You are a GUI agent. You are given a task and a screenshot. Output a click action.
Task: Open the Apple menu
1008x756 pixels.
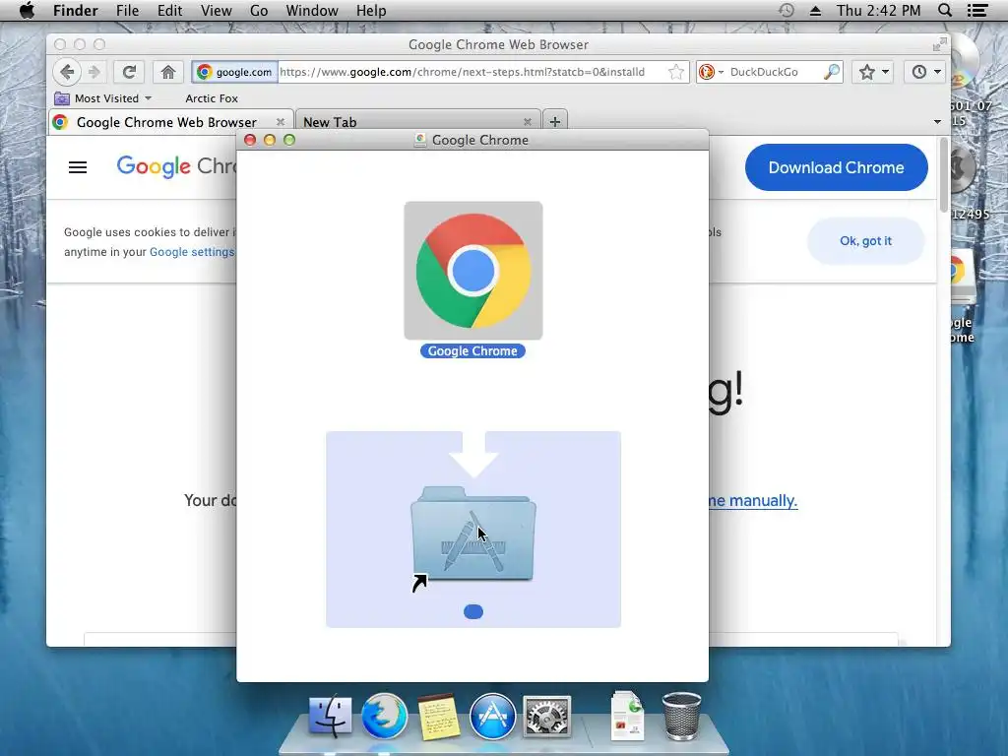click(x=27, y=10)
